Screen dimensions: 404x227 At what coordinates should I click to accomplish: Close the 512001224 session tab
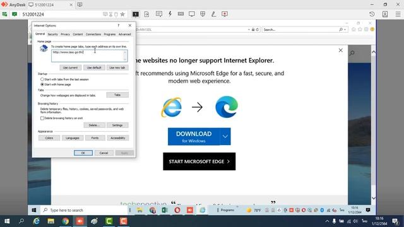(x=71, y=5)
